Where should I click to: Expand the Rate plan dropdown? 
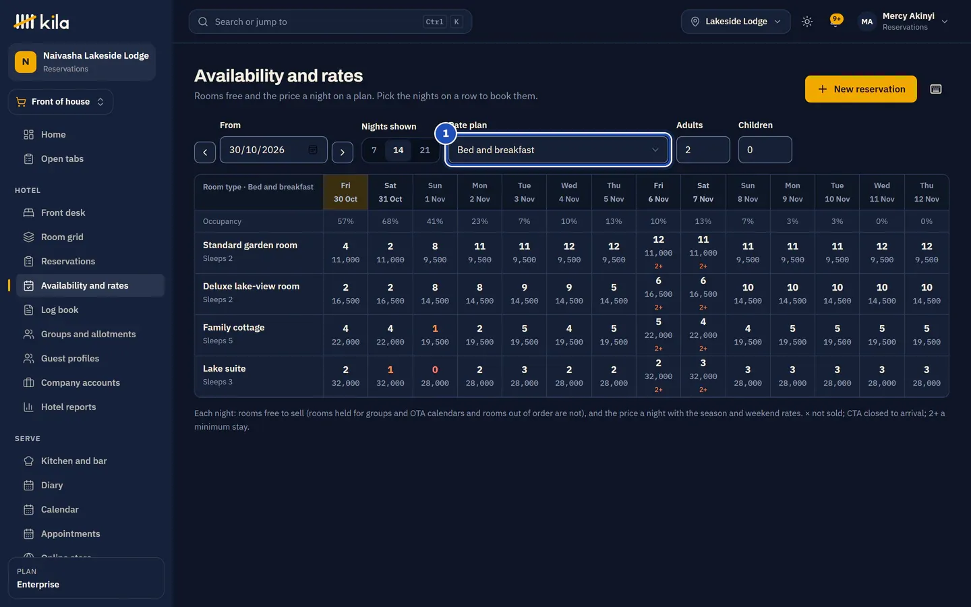click(x=558, y=150)
